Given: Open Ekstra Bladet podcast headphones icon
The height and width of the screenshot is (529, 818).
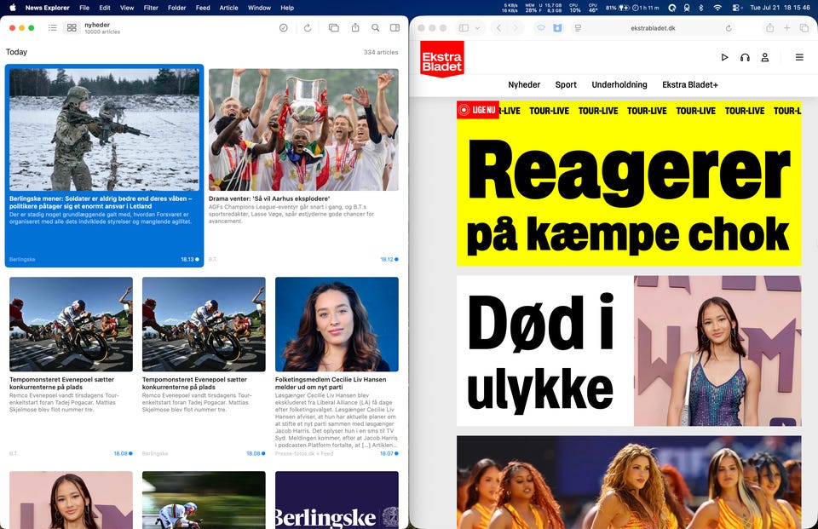Looking at the screenshot, I should point(745,57).
